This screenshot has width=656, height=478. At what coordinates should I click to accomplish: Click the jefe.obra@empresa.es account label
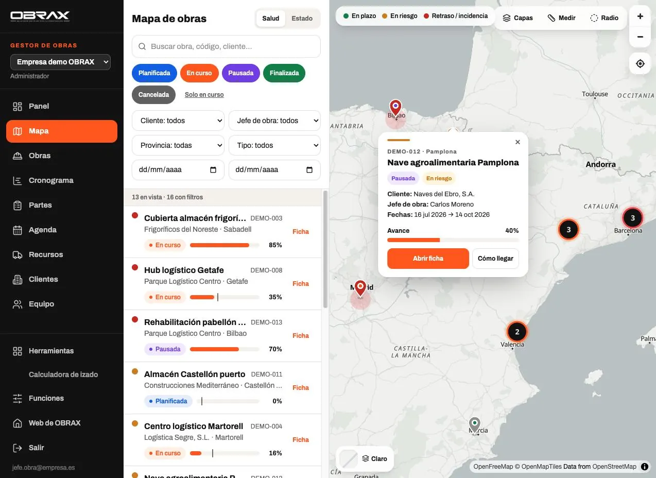(43, 468)
